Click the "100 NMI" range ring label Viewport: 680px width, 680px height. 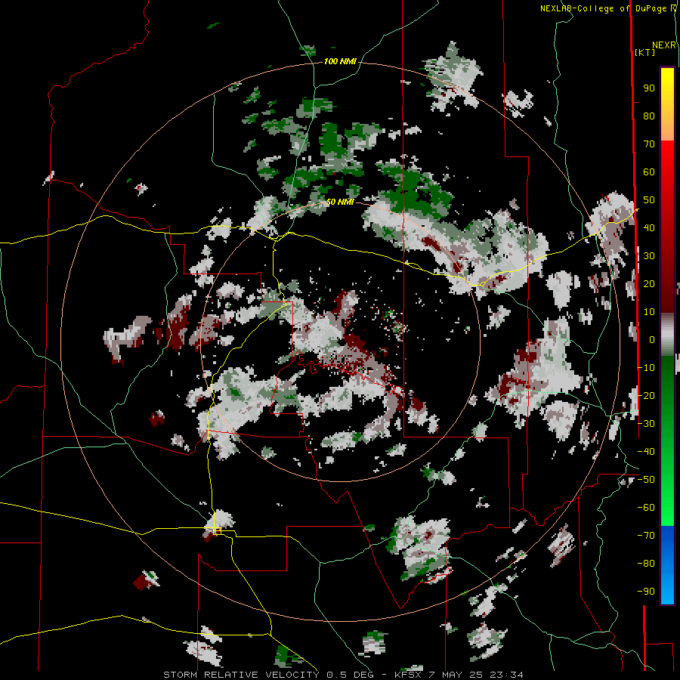click(x=340, y=62)
